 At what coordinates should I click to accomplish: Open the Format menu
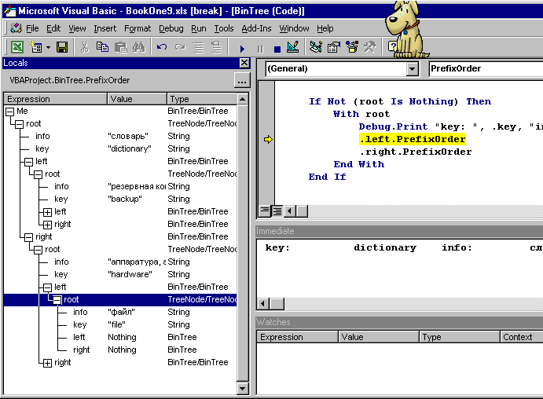pyautogui.click(x=138, y=28)
